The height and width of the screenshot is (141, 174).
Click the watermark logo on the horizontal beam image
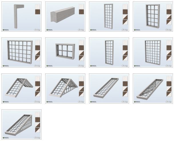(x=81, y=30)
